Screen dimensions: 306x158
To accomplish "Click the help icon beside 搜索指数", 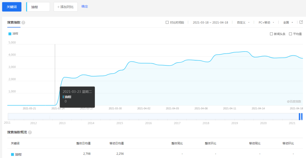I will 23,23.
